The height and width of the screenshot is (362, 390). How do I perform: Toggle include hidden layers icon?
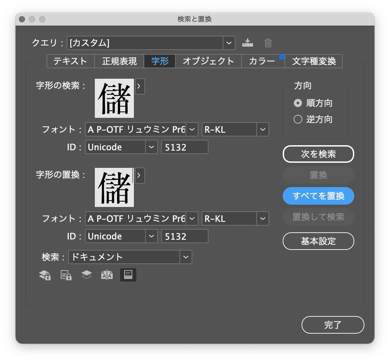tap(87, 275)
